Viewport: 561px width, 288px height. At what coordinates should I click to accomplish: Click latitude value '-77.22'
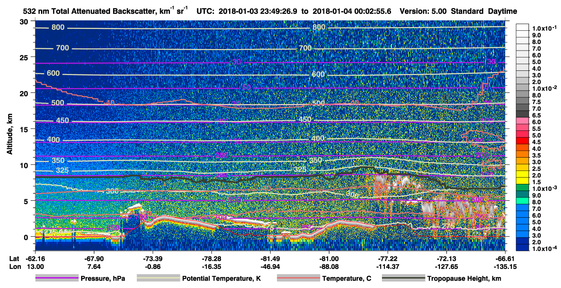(388, 258)
